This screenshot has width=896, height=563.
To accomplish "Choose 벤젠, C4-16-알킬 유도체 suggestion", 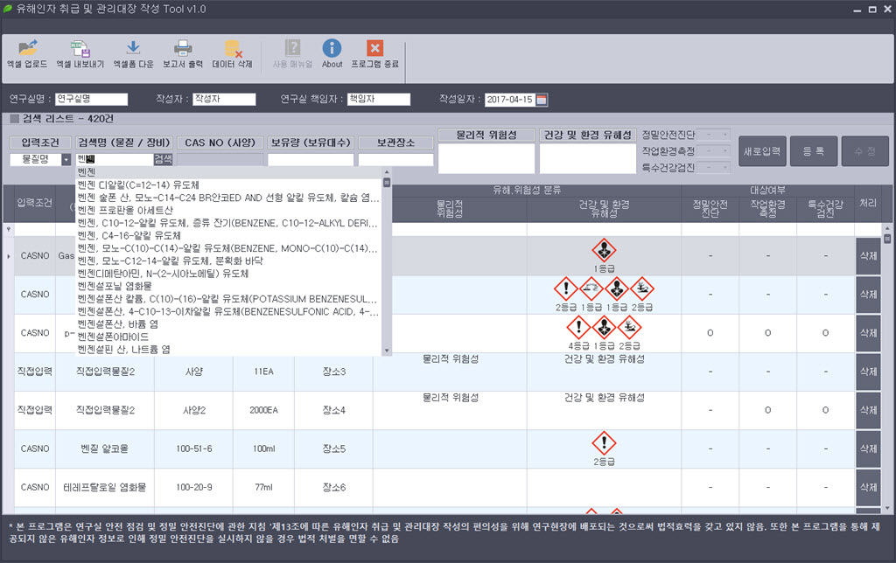I will 228,235.
